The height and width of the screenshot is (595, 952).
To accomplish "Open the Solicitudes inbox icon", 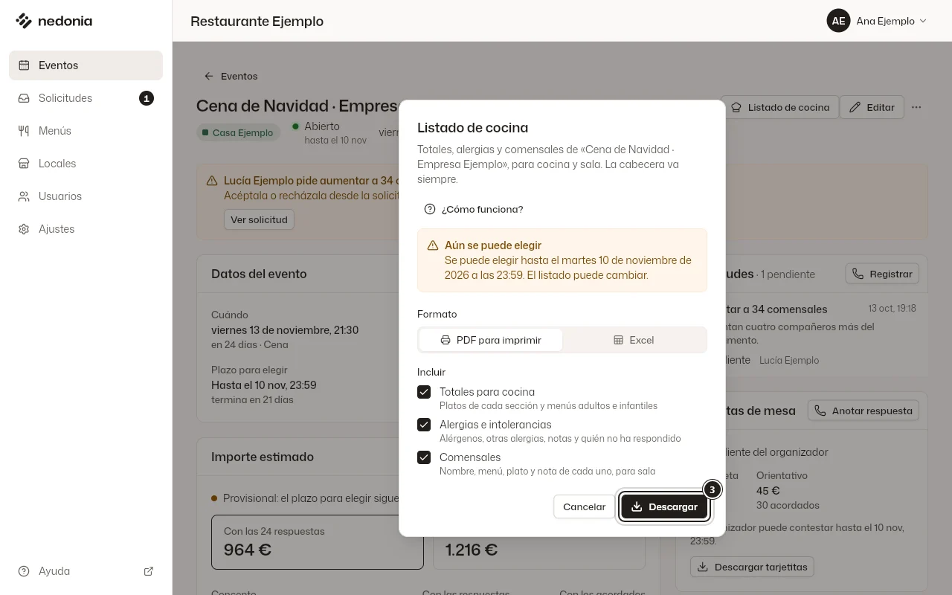I will coord(24,98).
